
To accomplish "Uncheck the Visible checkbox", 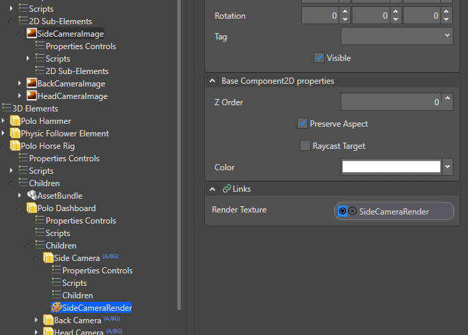I will (x=319, y=57).
